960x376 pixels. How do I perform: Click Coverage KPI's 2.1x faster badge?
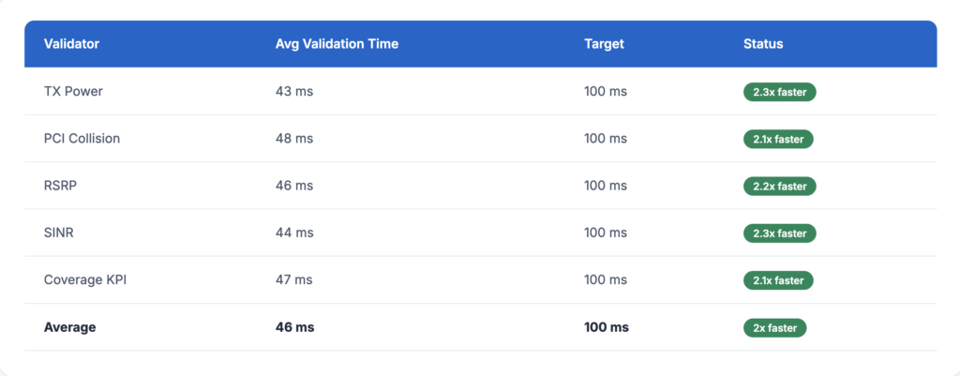tap(778, 279)
